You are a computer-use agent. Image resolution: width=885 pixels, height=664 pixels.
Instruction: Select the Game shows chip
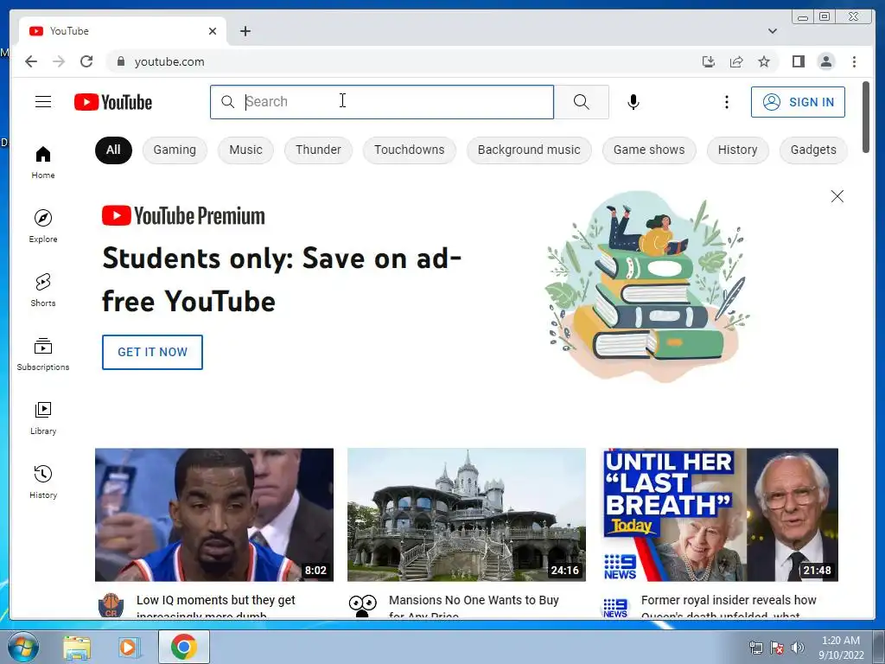pos(649,150)
